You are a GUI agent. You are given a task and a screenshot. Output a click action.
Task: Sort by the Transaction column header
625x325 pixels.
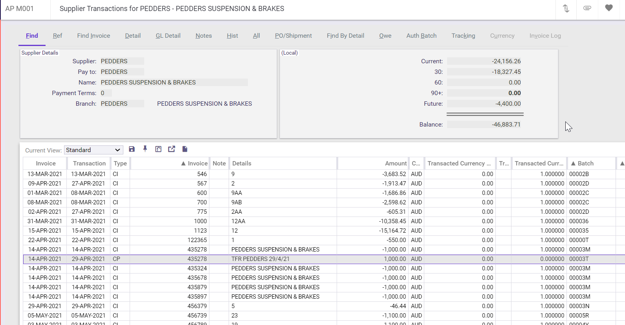[x=89, y=163]
